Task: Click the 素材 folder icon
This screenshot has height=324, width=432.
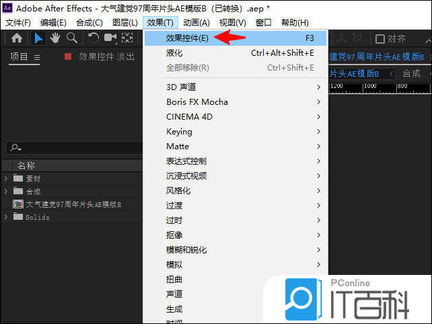Action: [18, 178]
